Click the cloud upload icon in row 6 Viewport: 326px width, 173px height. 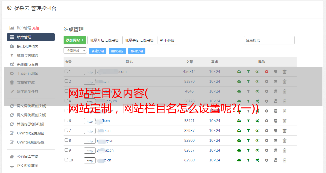pos(239,121)
